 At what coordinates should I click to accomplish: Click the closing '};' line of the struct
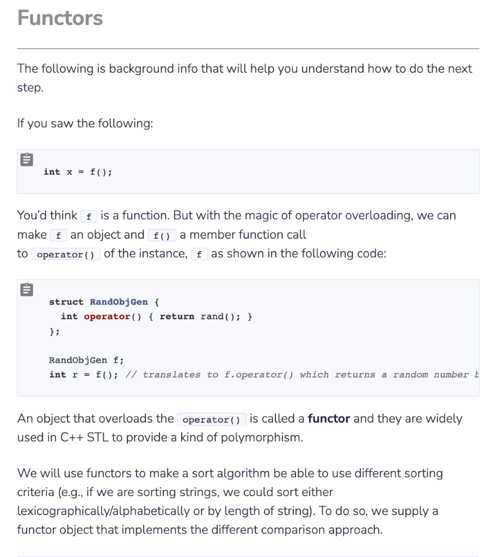(54, 331)
